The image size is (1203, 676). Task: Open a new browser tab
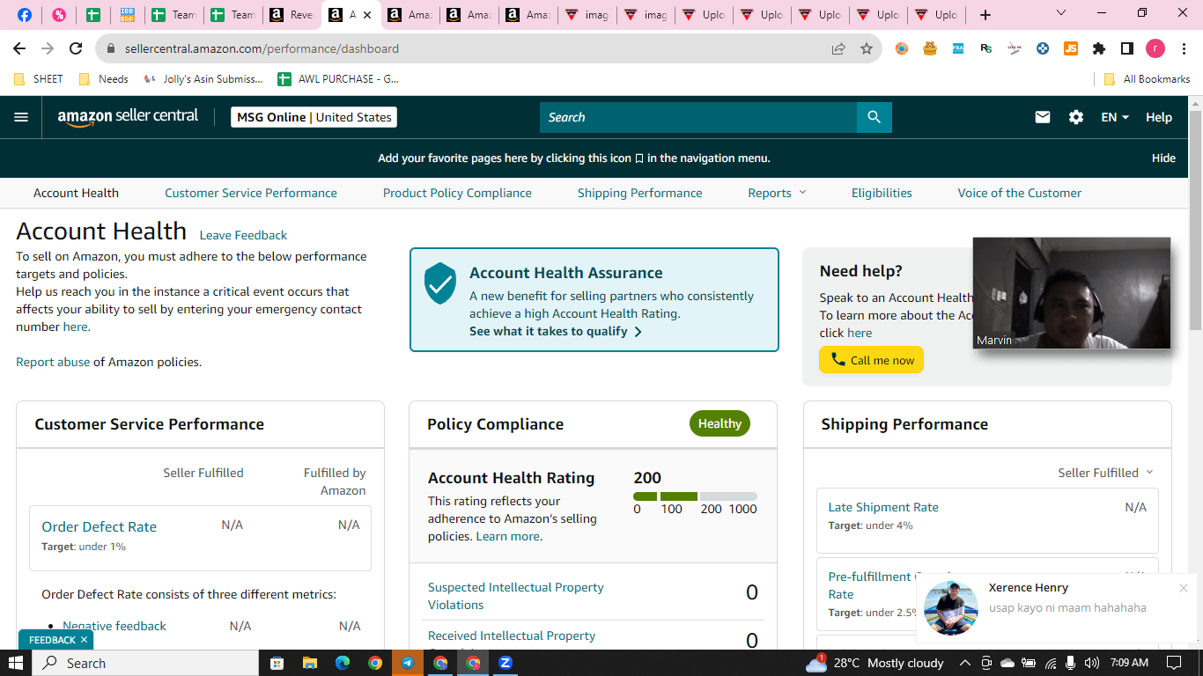pos(985,15)
